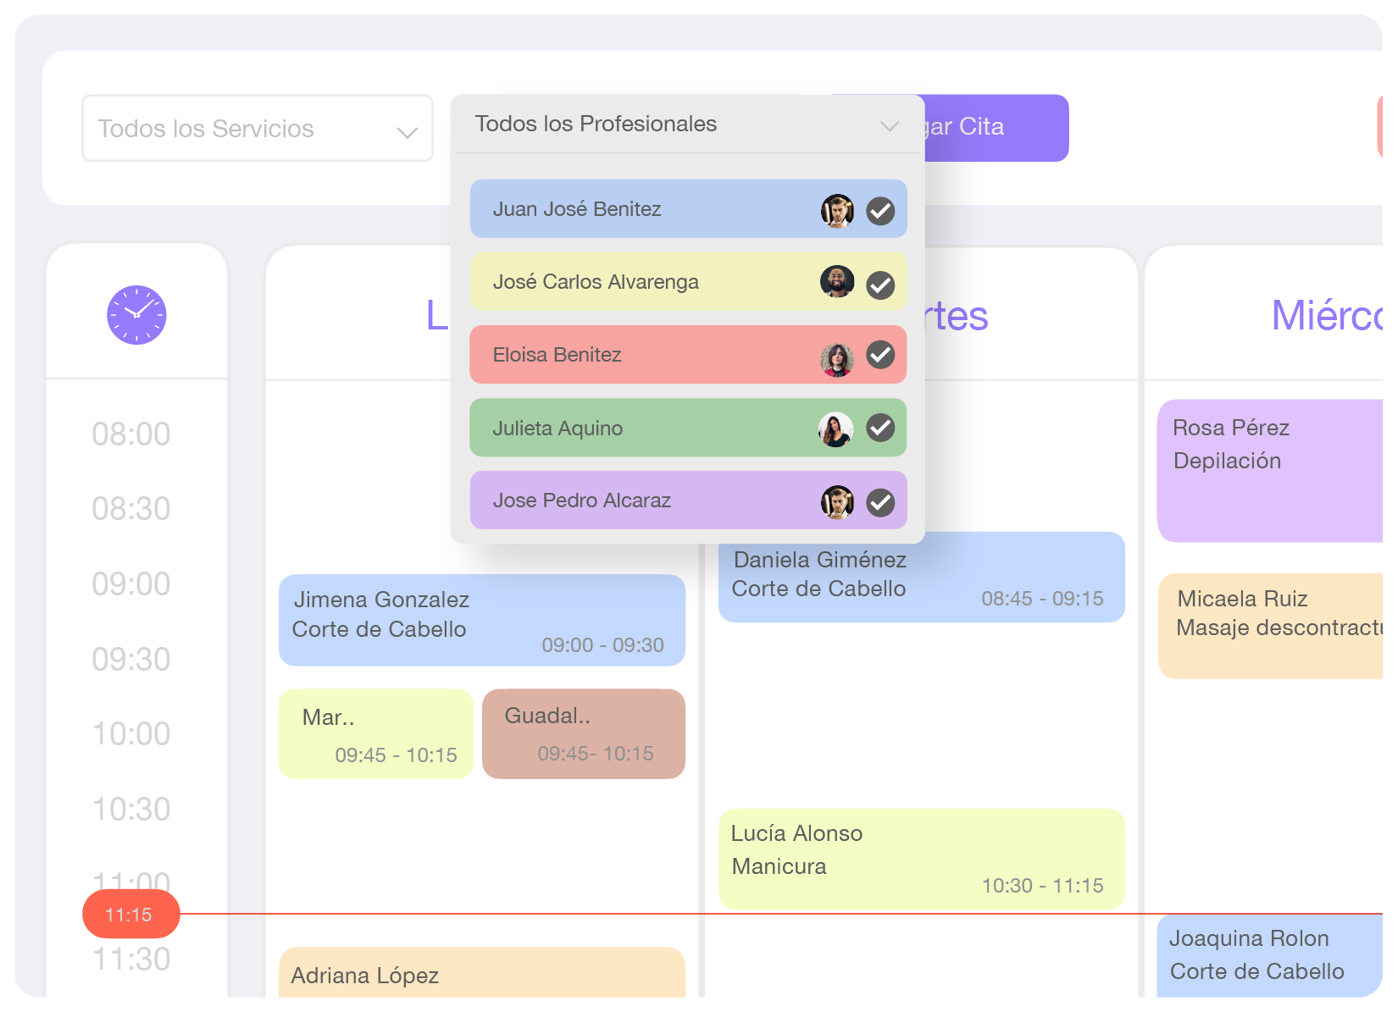Viewport: 1398px width, 1012px height.
Task: Collapse the Todos los Profesionales dropdown
Action: coord(686,124)
